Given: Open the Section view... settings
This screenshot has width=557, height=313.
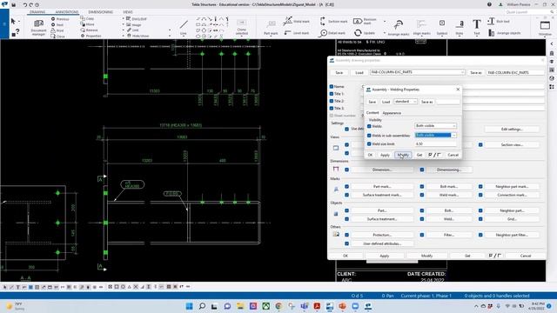Looking at the screenshot, I should pyautogui.click(x=512, y=145).
